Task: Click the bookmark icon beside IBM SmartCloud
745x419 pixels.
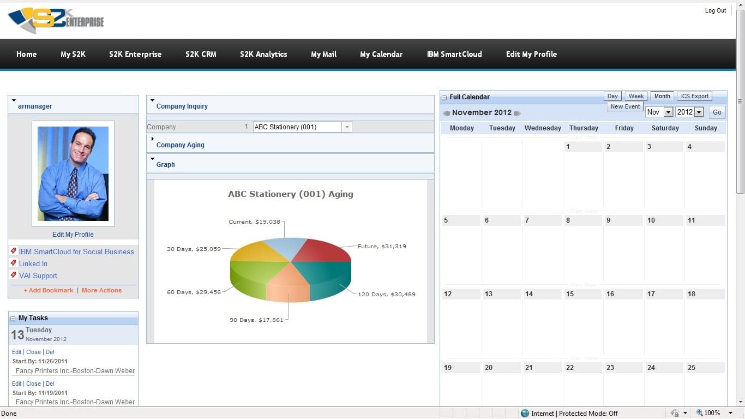Action: (x=13, y=252)
